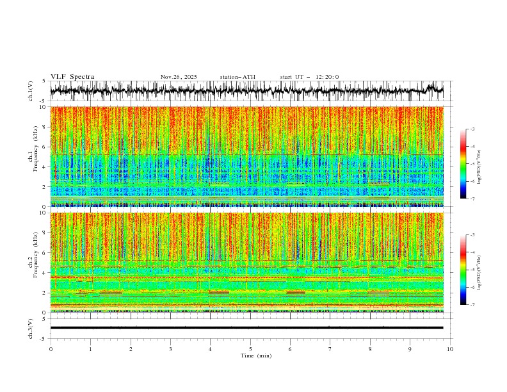Click the ch.3 flat black waveform trace
507x392 pixels.
click(x=246, y=328)
